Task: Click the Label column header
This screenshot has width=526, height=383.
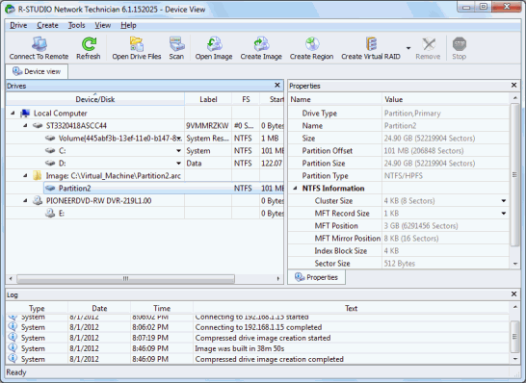Action: coord(208,99)
